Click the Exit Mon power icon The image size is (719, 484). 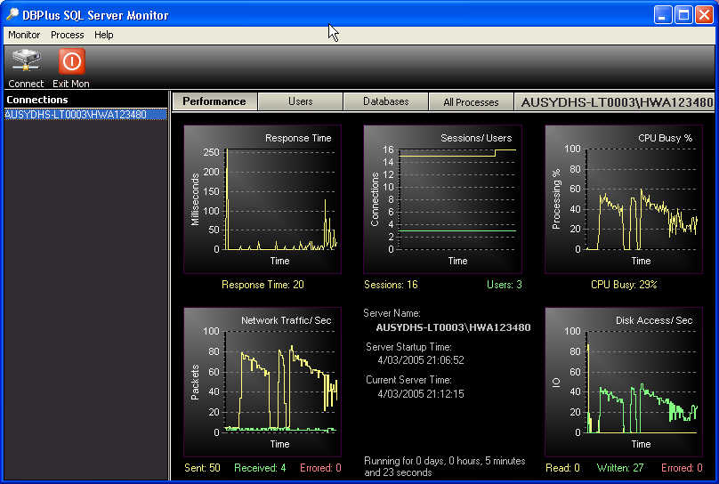(71, 61)
